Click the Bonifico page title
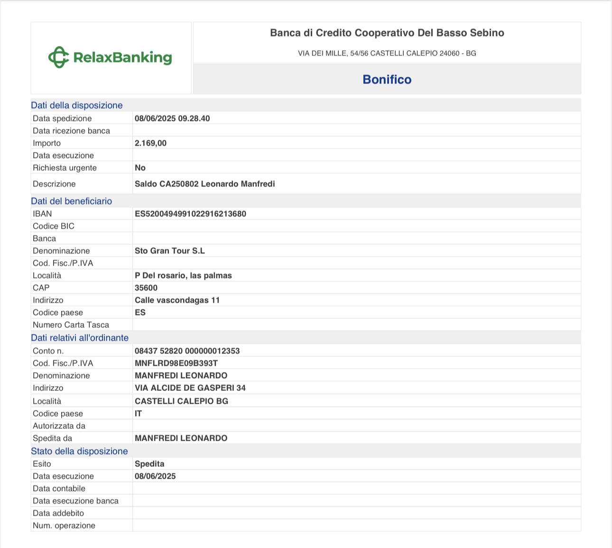Image resolution: width=612 pixels, height=548 pixels. (x=387, y=79)
